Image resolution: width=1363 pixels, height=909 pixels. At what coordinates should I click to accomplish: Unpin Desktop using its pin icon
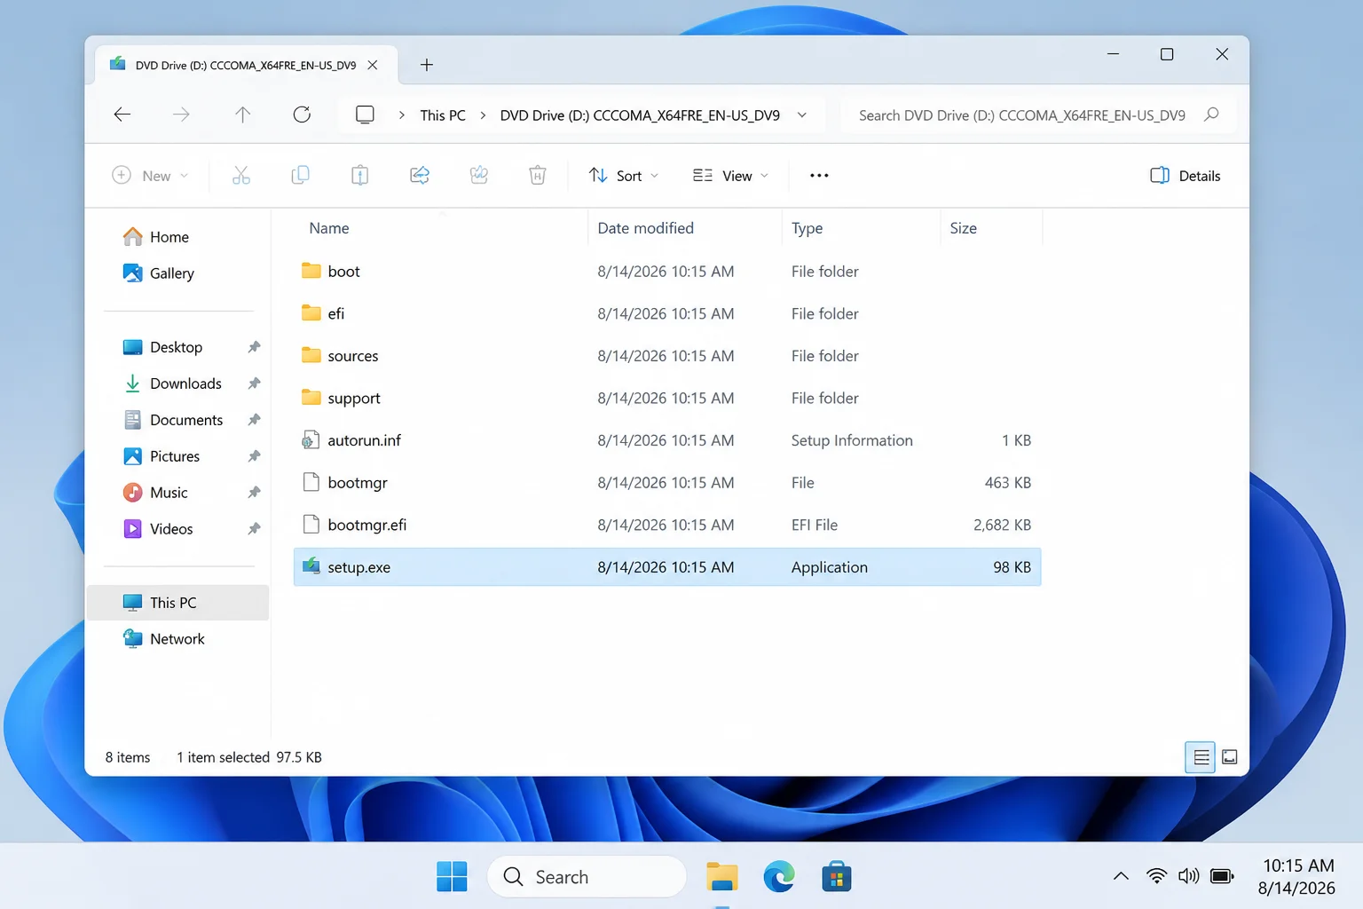[254, 347]
